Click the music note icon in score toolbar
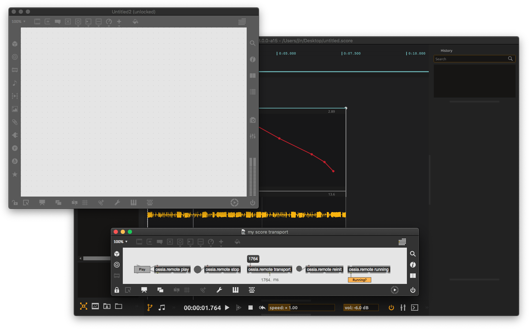Screen dimensions: 529x329 [x=162, y=308]
